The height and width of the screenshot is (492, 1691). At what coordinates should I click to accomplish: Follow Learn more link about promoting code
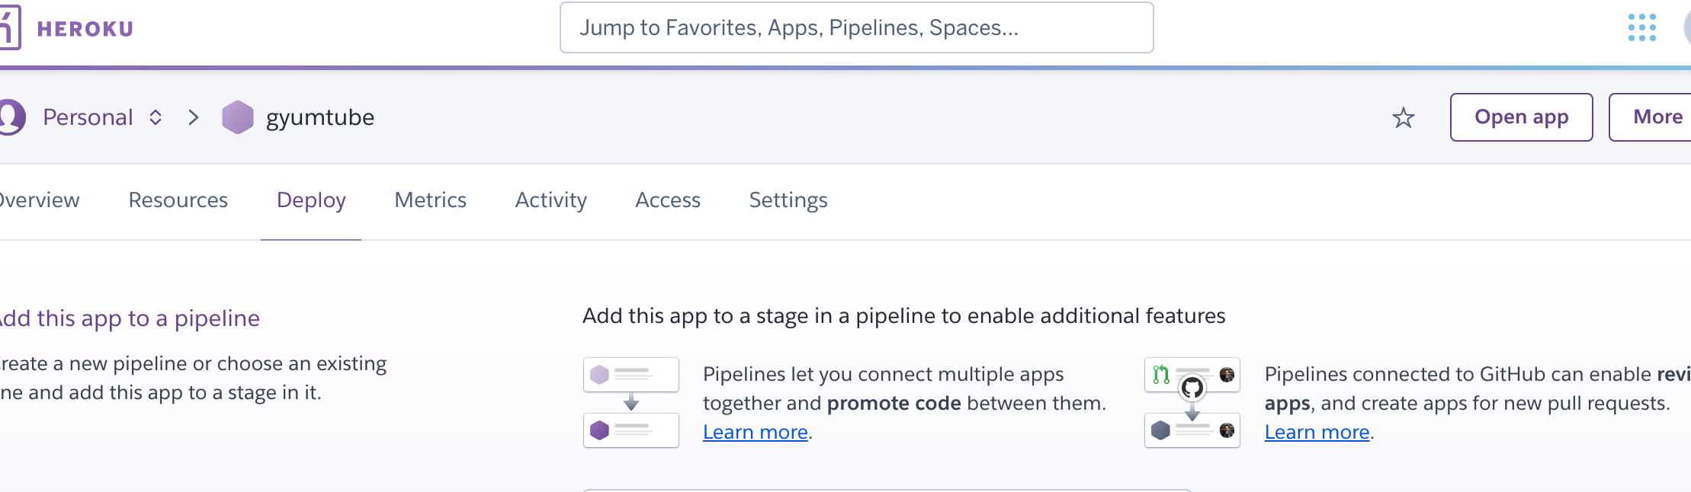pos(756,433)
